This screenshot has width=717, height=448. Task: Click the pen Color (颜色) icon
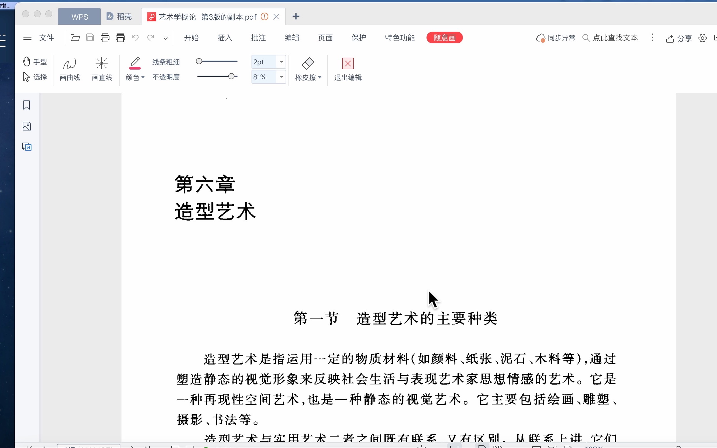coord(135,63)
